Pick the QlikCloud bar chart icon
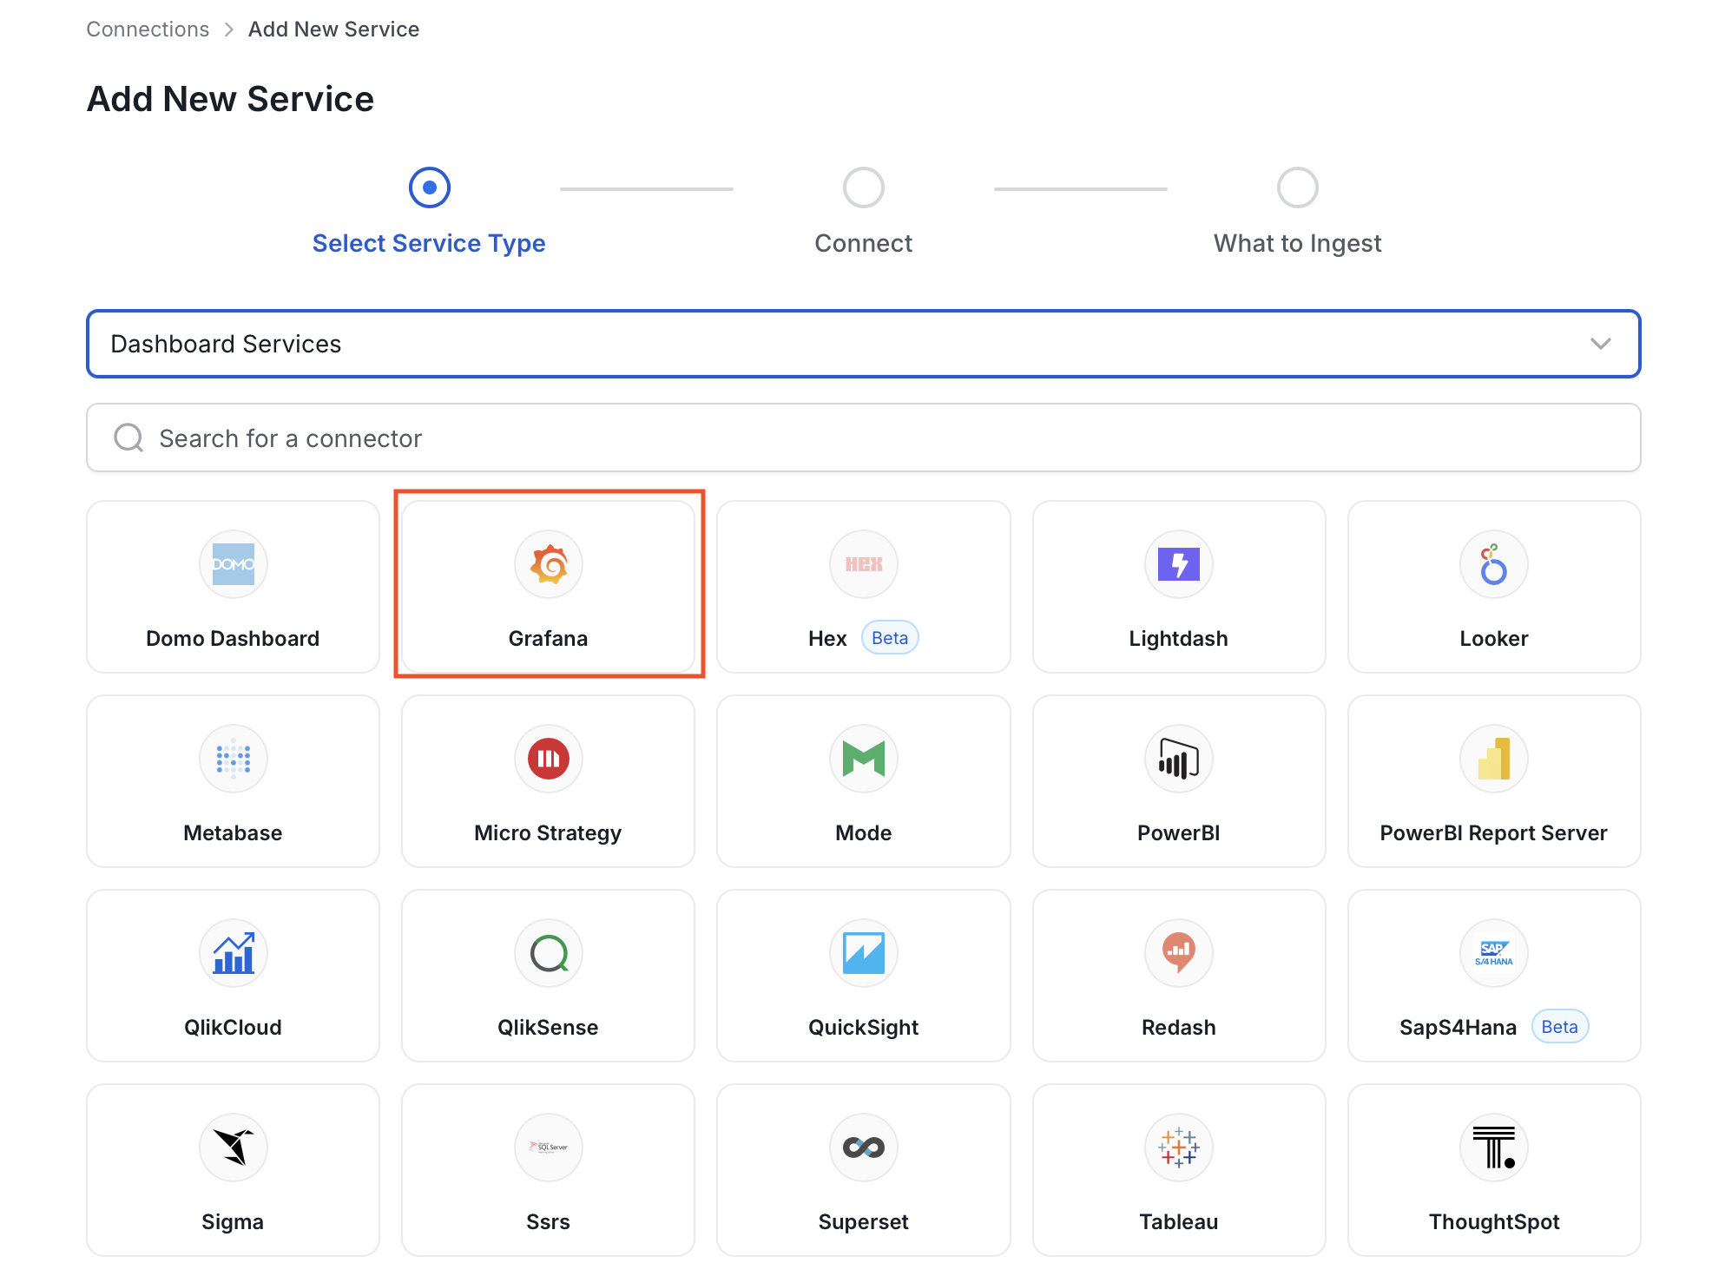 click(x=233, y=953)
